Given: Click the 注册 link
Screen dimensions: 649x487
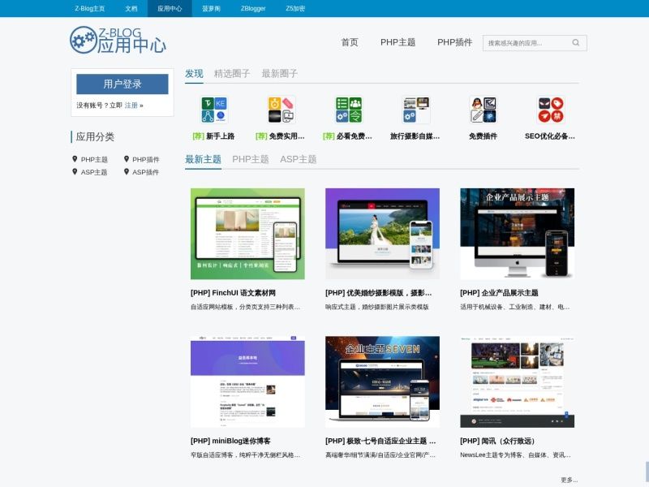Looking at the screenshot, I should click(x=131, y=106).
